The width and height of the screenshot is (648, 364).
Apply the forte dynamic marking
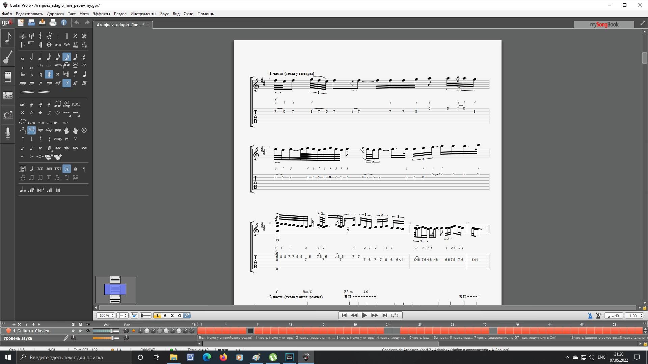click(66, 83)
